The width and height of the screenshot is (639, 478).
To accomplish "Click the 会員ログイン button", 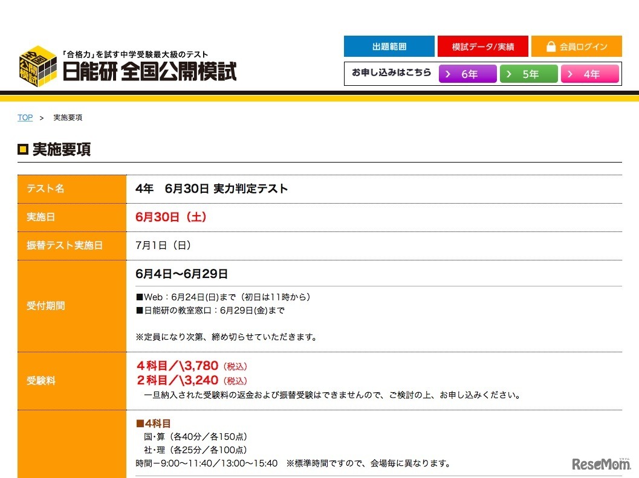I will tap(576, 46).
